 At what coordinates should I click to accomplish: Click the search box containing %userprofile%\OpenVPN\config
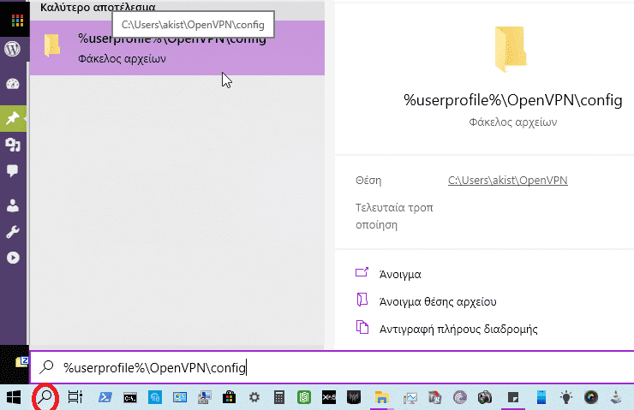332,367
